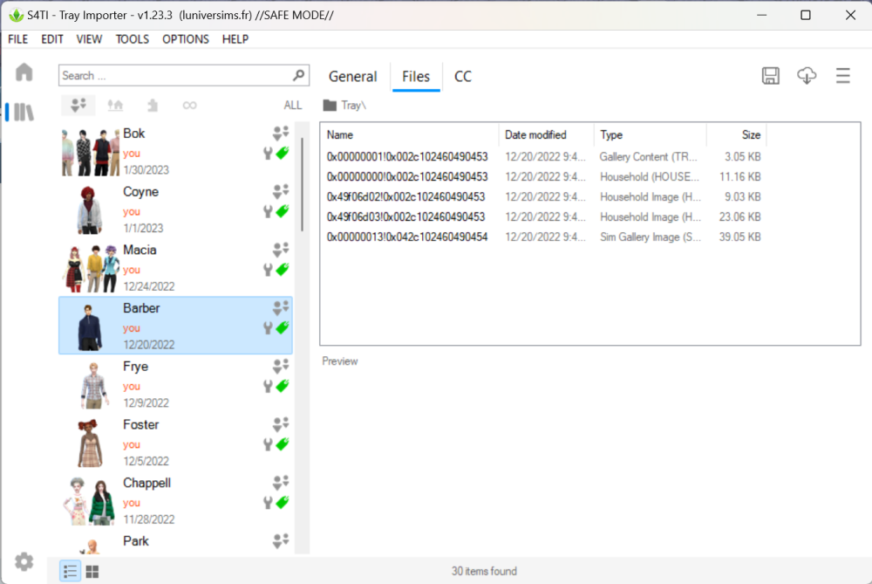Click household icon on Chappell row
The width and height of the screenshot is (872, 584).
281,482
